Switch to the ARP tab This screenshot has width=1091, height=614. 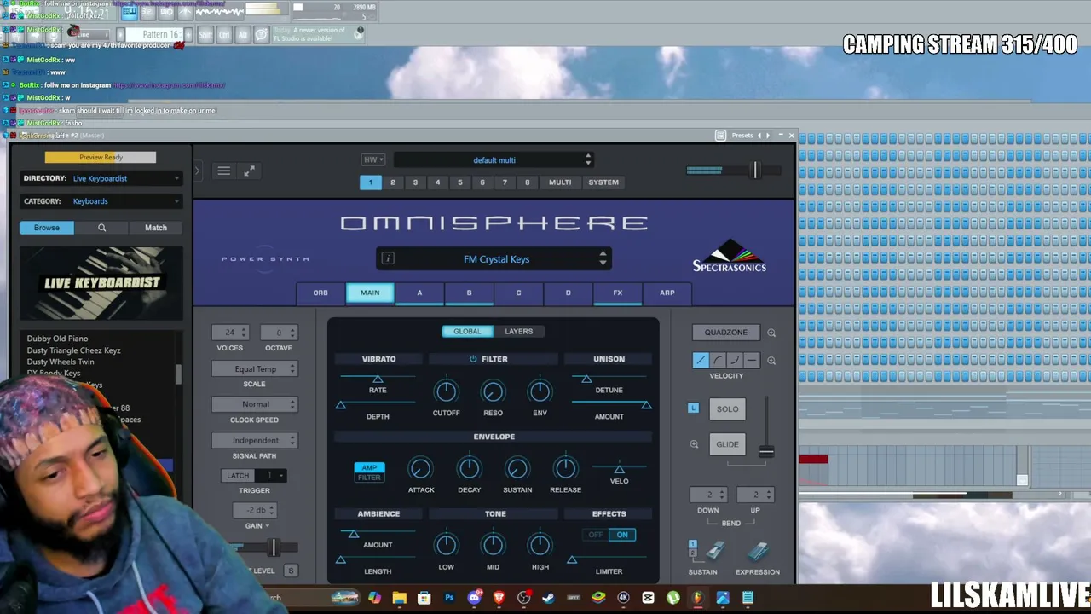(x=667, y=293)
